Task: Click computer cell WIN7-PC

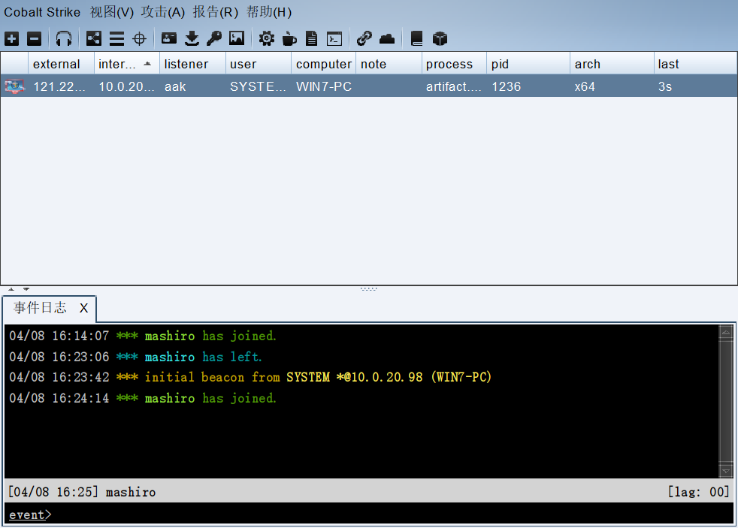Action: tap(324, 87)
